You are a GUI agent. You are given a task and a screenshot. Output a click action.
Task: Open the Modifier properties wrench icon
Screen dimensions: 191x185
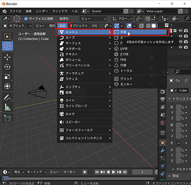coord(163,151)
